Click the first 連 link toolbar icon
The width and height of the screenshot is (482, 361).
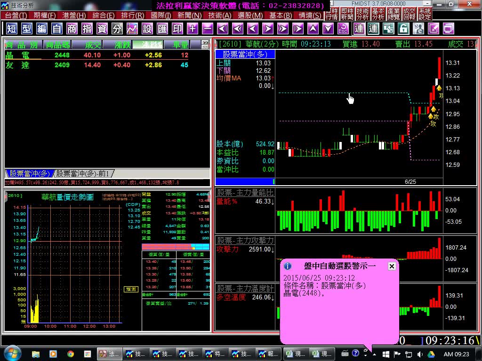358,29
